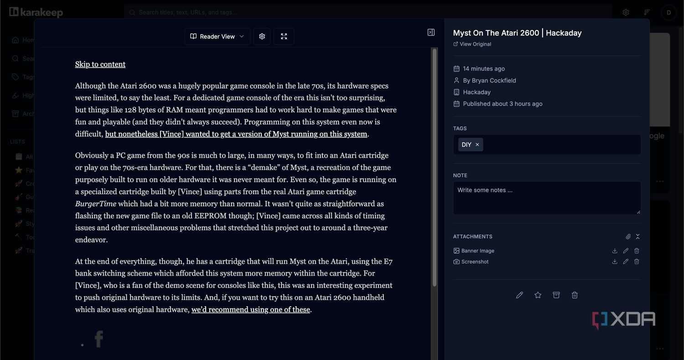Image resolution: width=684 pixels, height=360 pixels.
Task: Open settings gear in the top bar
Action: click(626, 12)
